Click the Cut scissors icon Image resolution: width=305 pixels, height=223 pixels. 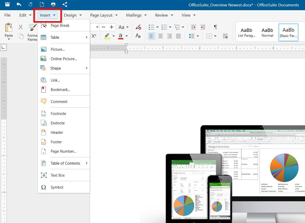pos(21,27)
